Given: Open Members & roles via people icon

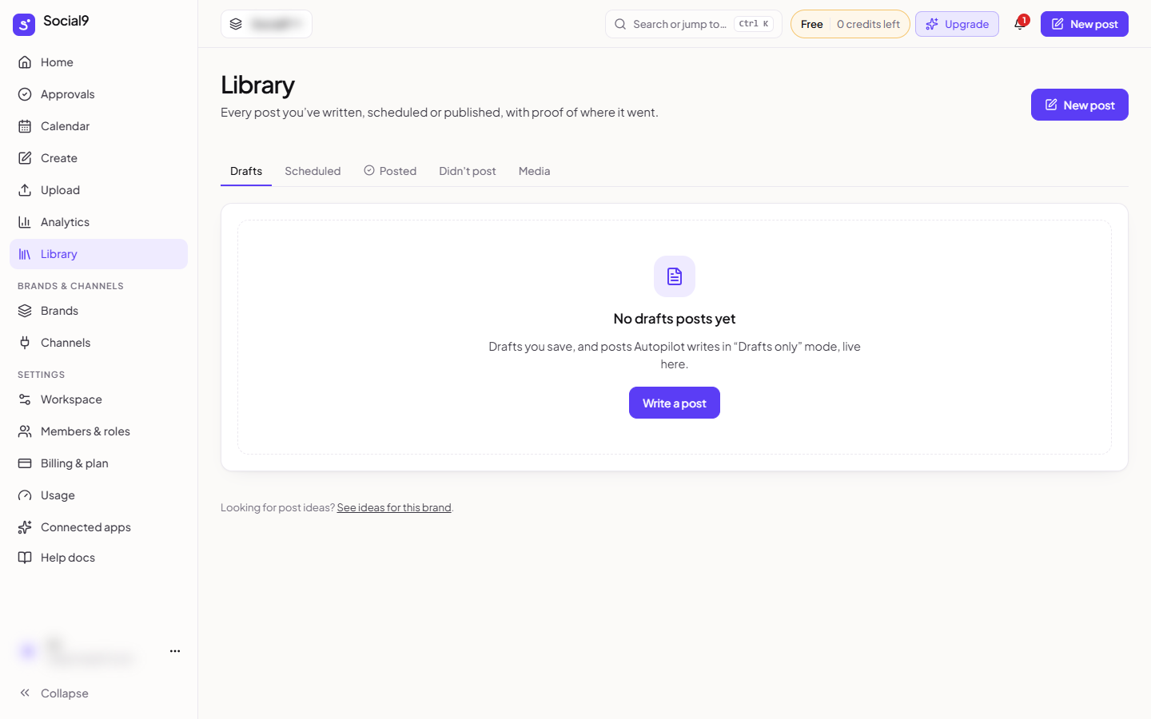Looking at the screenshot, I should click(25, 431).
